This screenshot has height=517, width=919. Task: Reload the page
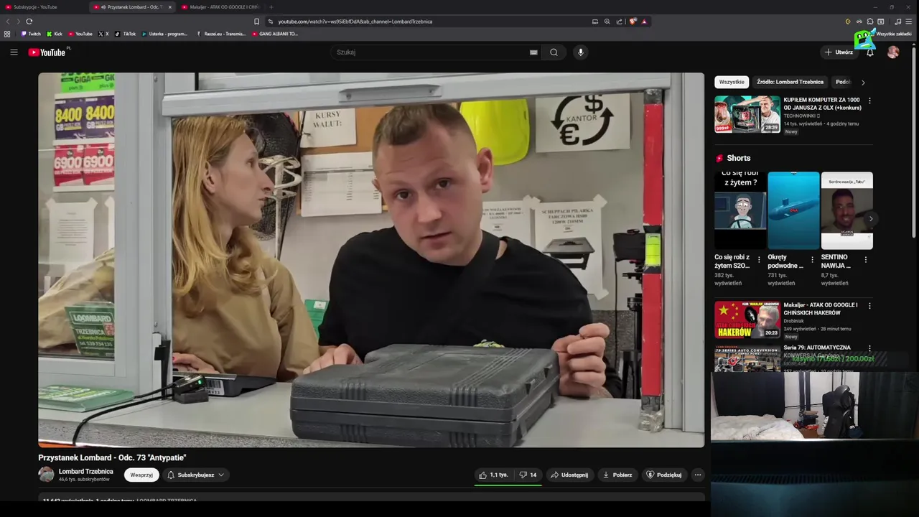(x=29, y=22)
